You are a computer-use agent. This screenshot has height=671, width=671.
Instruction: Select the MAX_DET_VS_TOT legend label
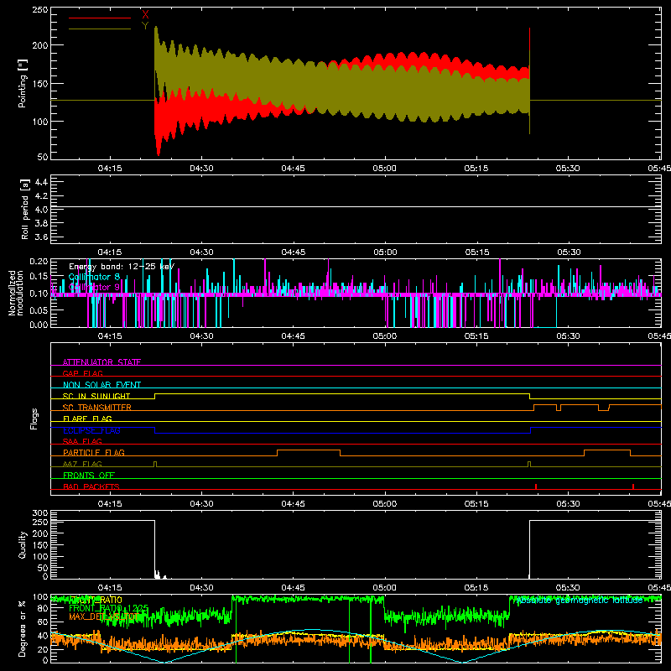click(103, 616)
